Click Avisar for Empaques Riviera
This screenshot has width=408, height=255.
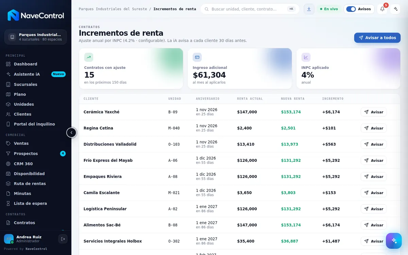click(374, 176)
